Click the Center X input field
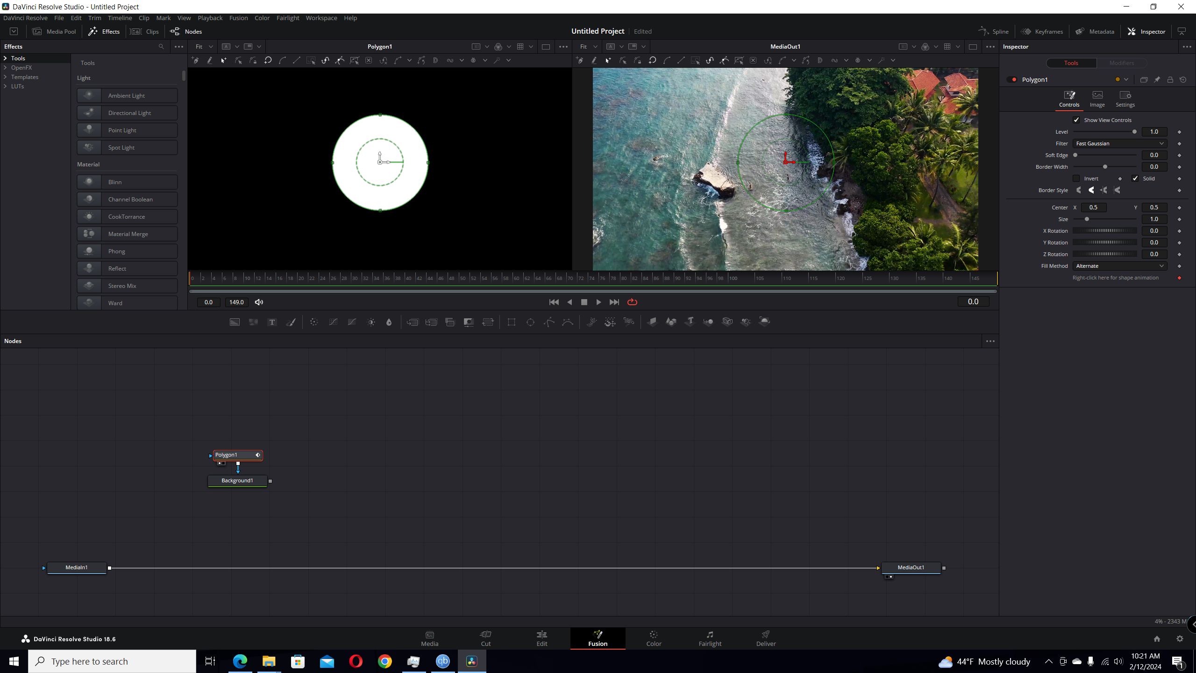The height and width of the screenshot is (673, 1196). tap(1093, 208)
